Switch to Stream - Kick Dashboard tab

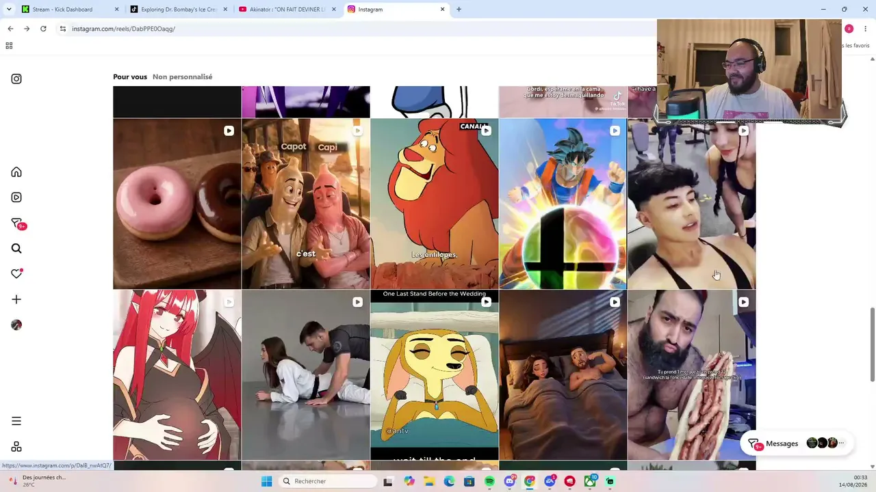70,10
